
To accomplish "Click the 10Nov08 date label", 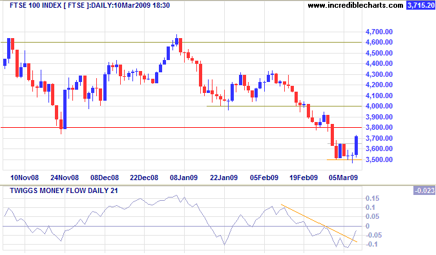I will tap(25, 178).
